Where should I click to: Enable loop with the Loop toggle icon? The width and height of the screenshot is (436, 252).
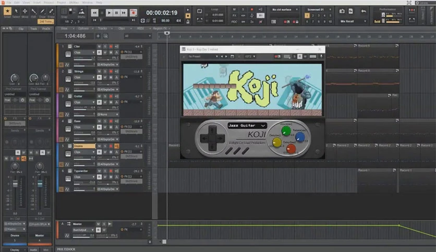pyautogui.click(x=199, y=11)
